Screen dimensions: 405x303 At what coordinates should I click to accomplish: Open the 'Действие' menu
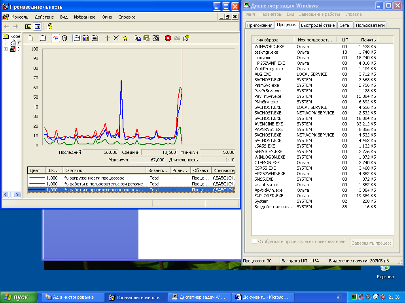[x=44, y=17]
